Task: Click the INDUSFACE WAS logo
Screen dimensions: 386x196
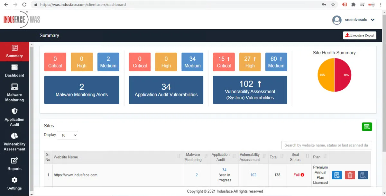Action: pyautogui.click(x=22, y=19)
